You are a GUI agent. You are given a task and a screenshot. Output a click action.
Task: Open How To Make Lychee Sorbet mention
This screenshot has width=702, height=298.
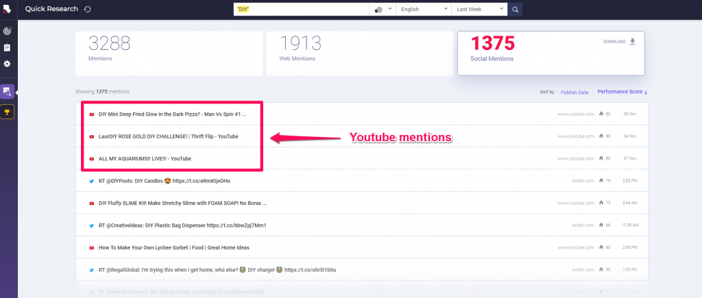(x=173, y=247)
